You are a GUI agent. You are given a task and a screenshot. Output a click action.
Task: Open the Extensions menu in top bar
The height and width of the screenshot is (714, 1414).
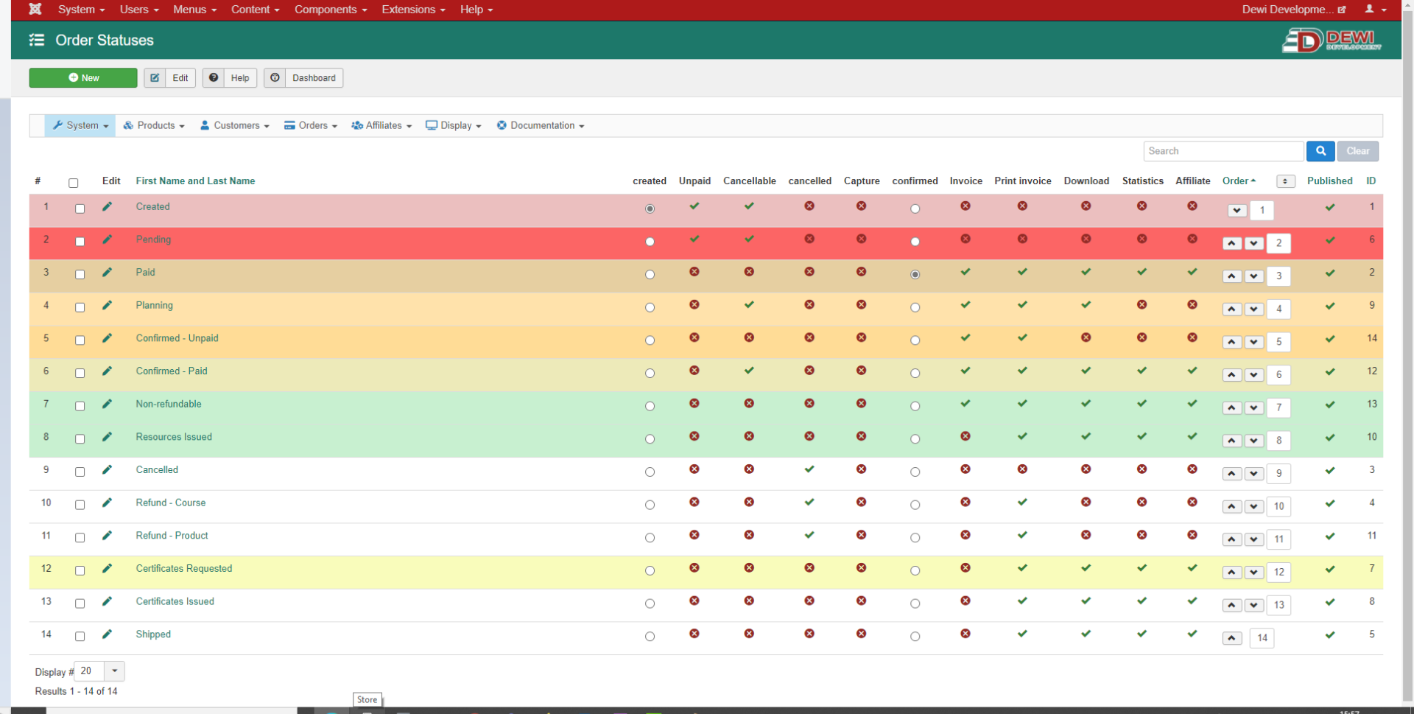412,10
